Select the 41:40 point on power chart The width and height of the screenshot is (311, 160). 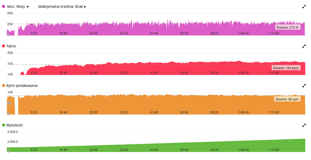pyautogui.click(x=154, y=33)
